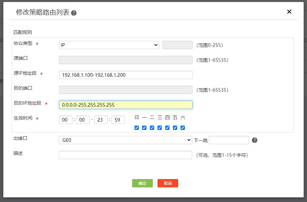The height and width of the screenshot is (202, 307).
Task: Click the (可选，范围1-15个字符) hint text
Action: coord(222,155)
